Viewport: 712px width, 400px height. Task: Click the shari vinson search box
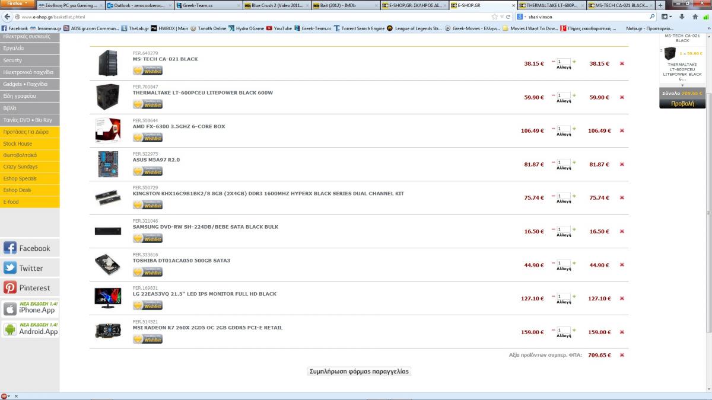(586, 17)
